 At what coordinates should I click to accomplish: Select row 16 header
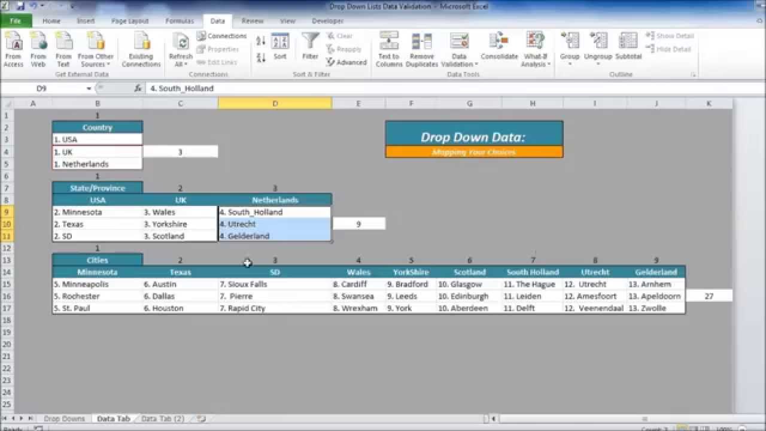[x=7, y=296]
